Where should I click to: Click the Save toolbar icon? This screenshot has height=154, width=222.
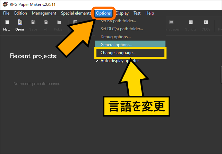[x=33, y=25]
